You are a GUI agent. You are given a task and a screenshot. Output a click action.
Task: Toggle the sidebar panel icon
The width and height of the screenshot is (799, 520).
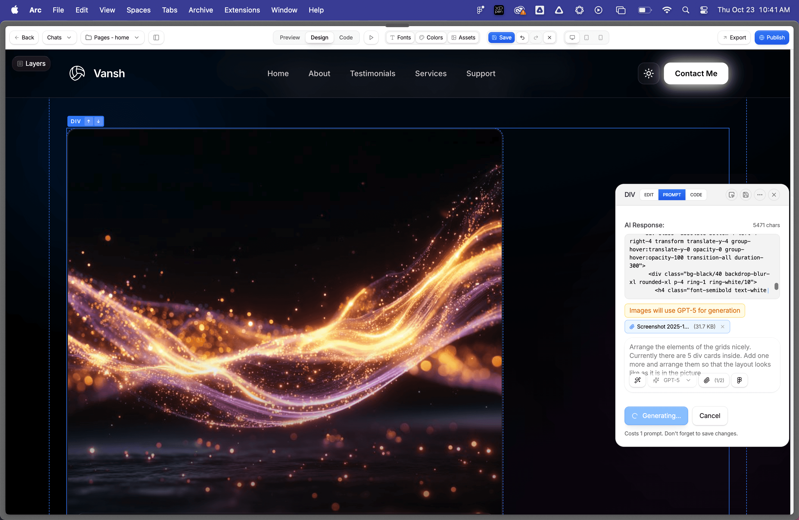pos(156,38)
